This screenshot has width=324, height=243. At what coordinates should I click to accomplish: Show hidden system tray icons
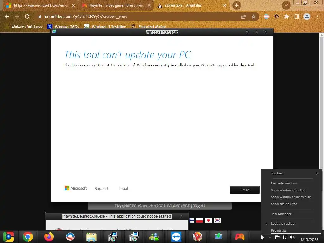click(x=270, y=237)
